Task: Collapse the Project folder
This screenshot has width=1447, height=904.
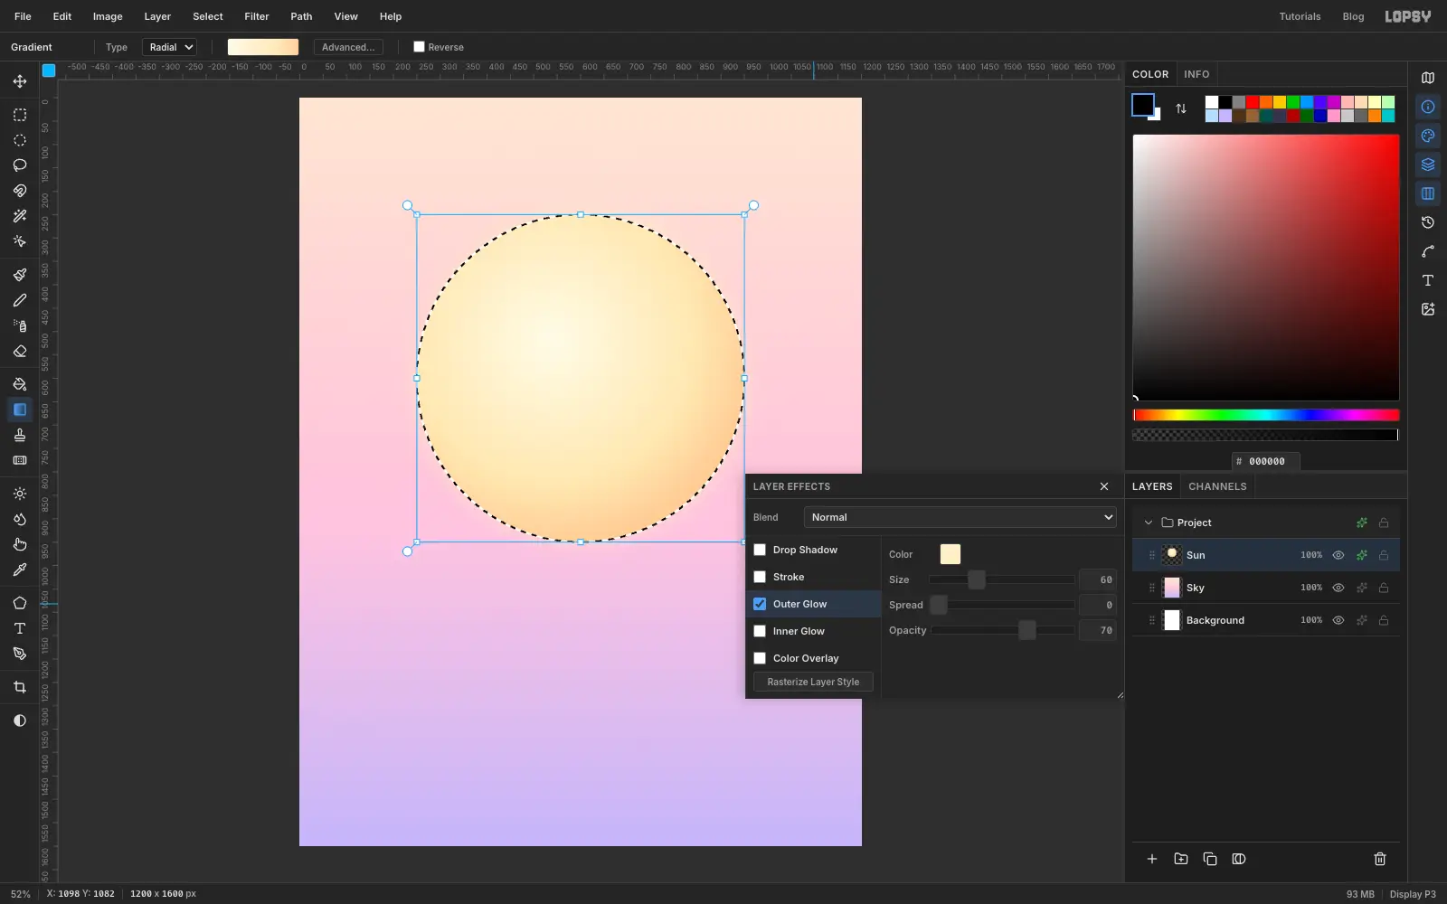Action: click(x=1149, y=523)
